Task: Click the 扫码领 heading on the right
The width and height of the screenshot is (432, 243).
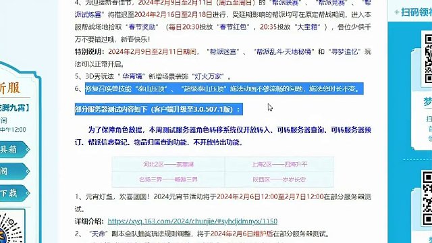Action: coord(416,12)
